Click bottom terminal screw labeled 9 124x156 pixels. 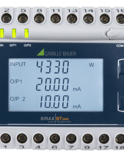(x=88, y=138)
